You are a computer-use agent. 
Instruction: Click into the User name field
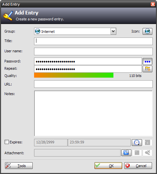tap(93, 52)
